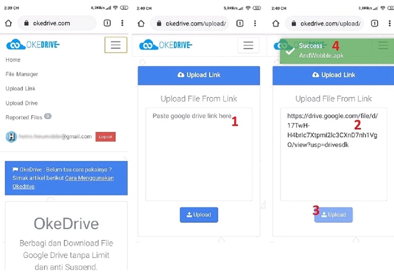
Task: Select Upload Link menu item
Action: 20,88
